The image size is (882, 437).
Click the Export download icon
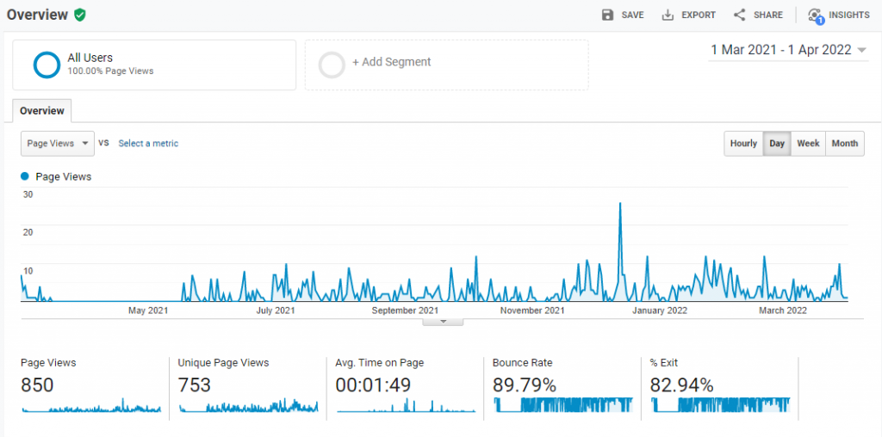[668, 15]
